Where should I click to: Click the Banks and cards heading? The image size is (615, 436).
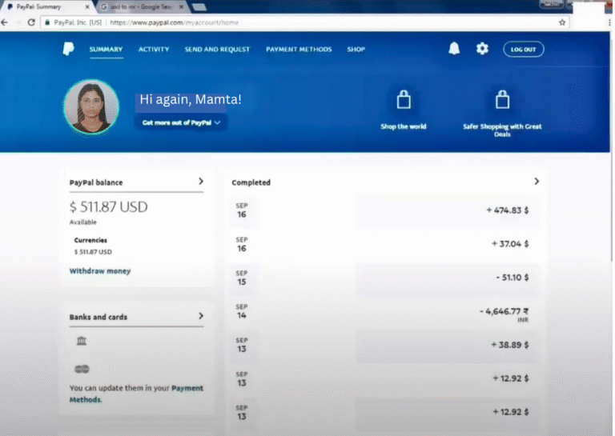tap(98, 317)
